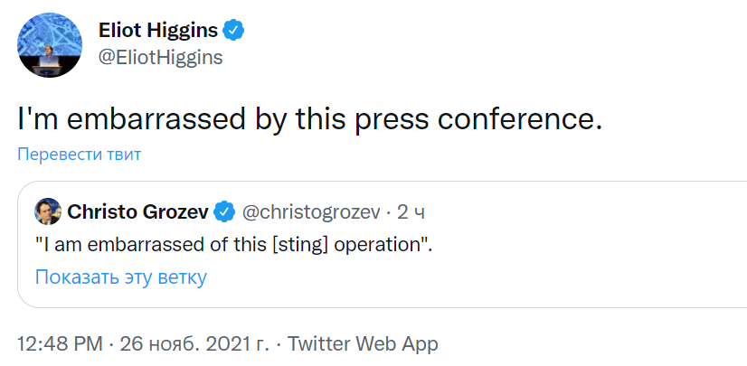
Task: Click the '12:48 PM' time in footer
Action: click(x=59, y=343)
